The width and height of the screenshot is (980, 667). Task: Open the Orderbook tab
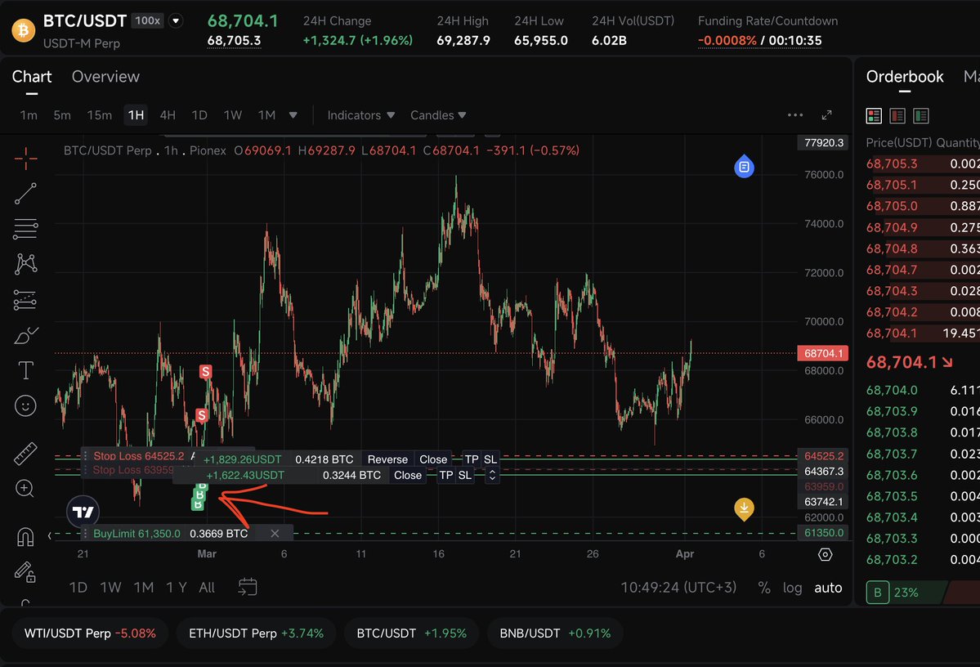(x=904, y=77)
